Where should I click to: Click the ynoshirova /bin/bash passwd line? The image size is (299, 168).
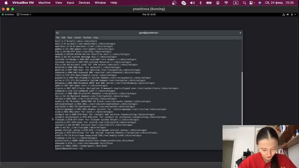click(94, 140)
